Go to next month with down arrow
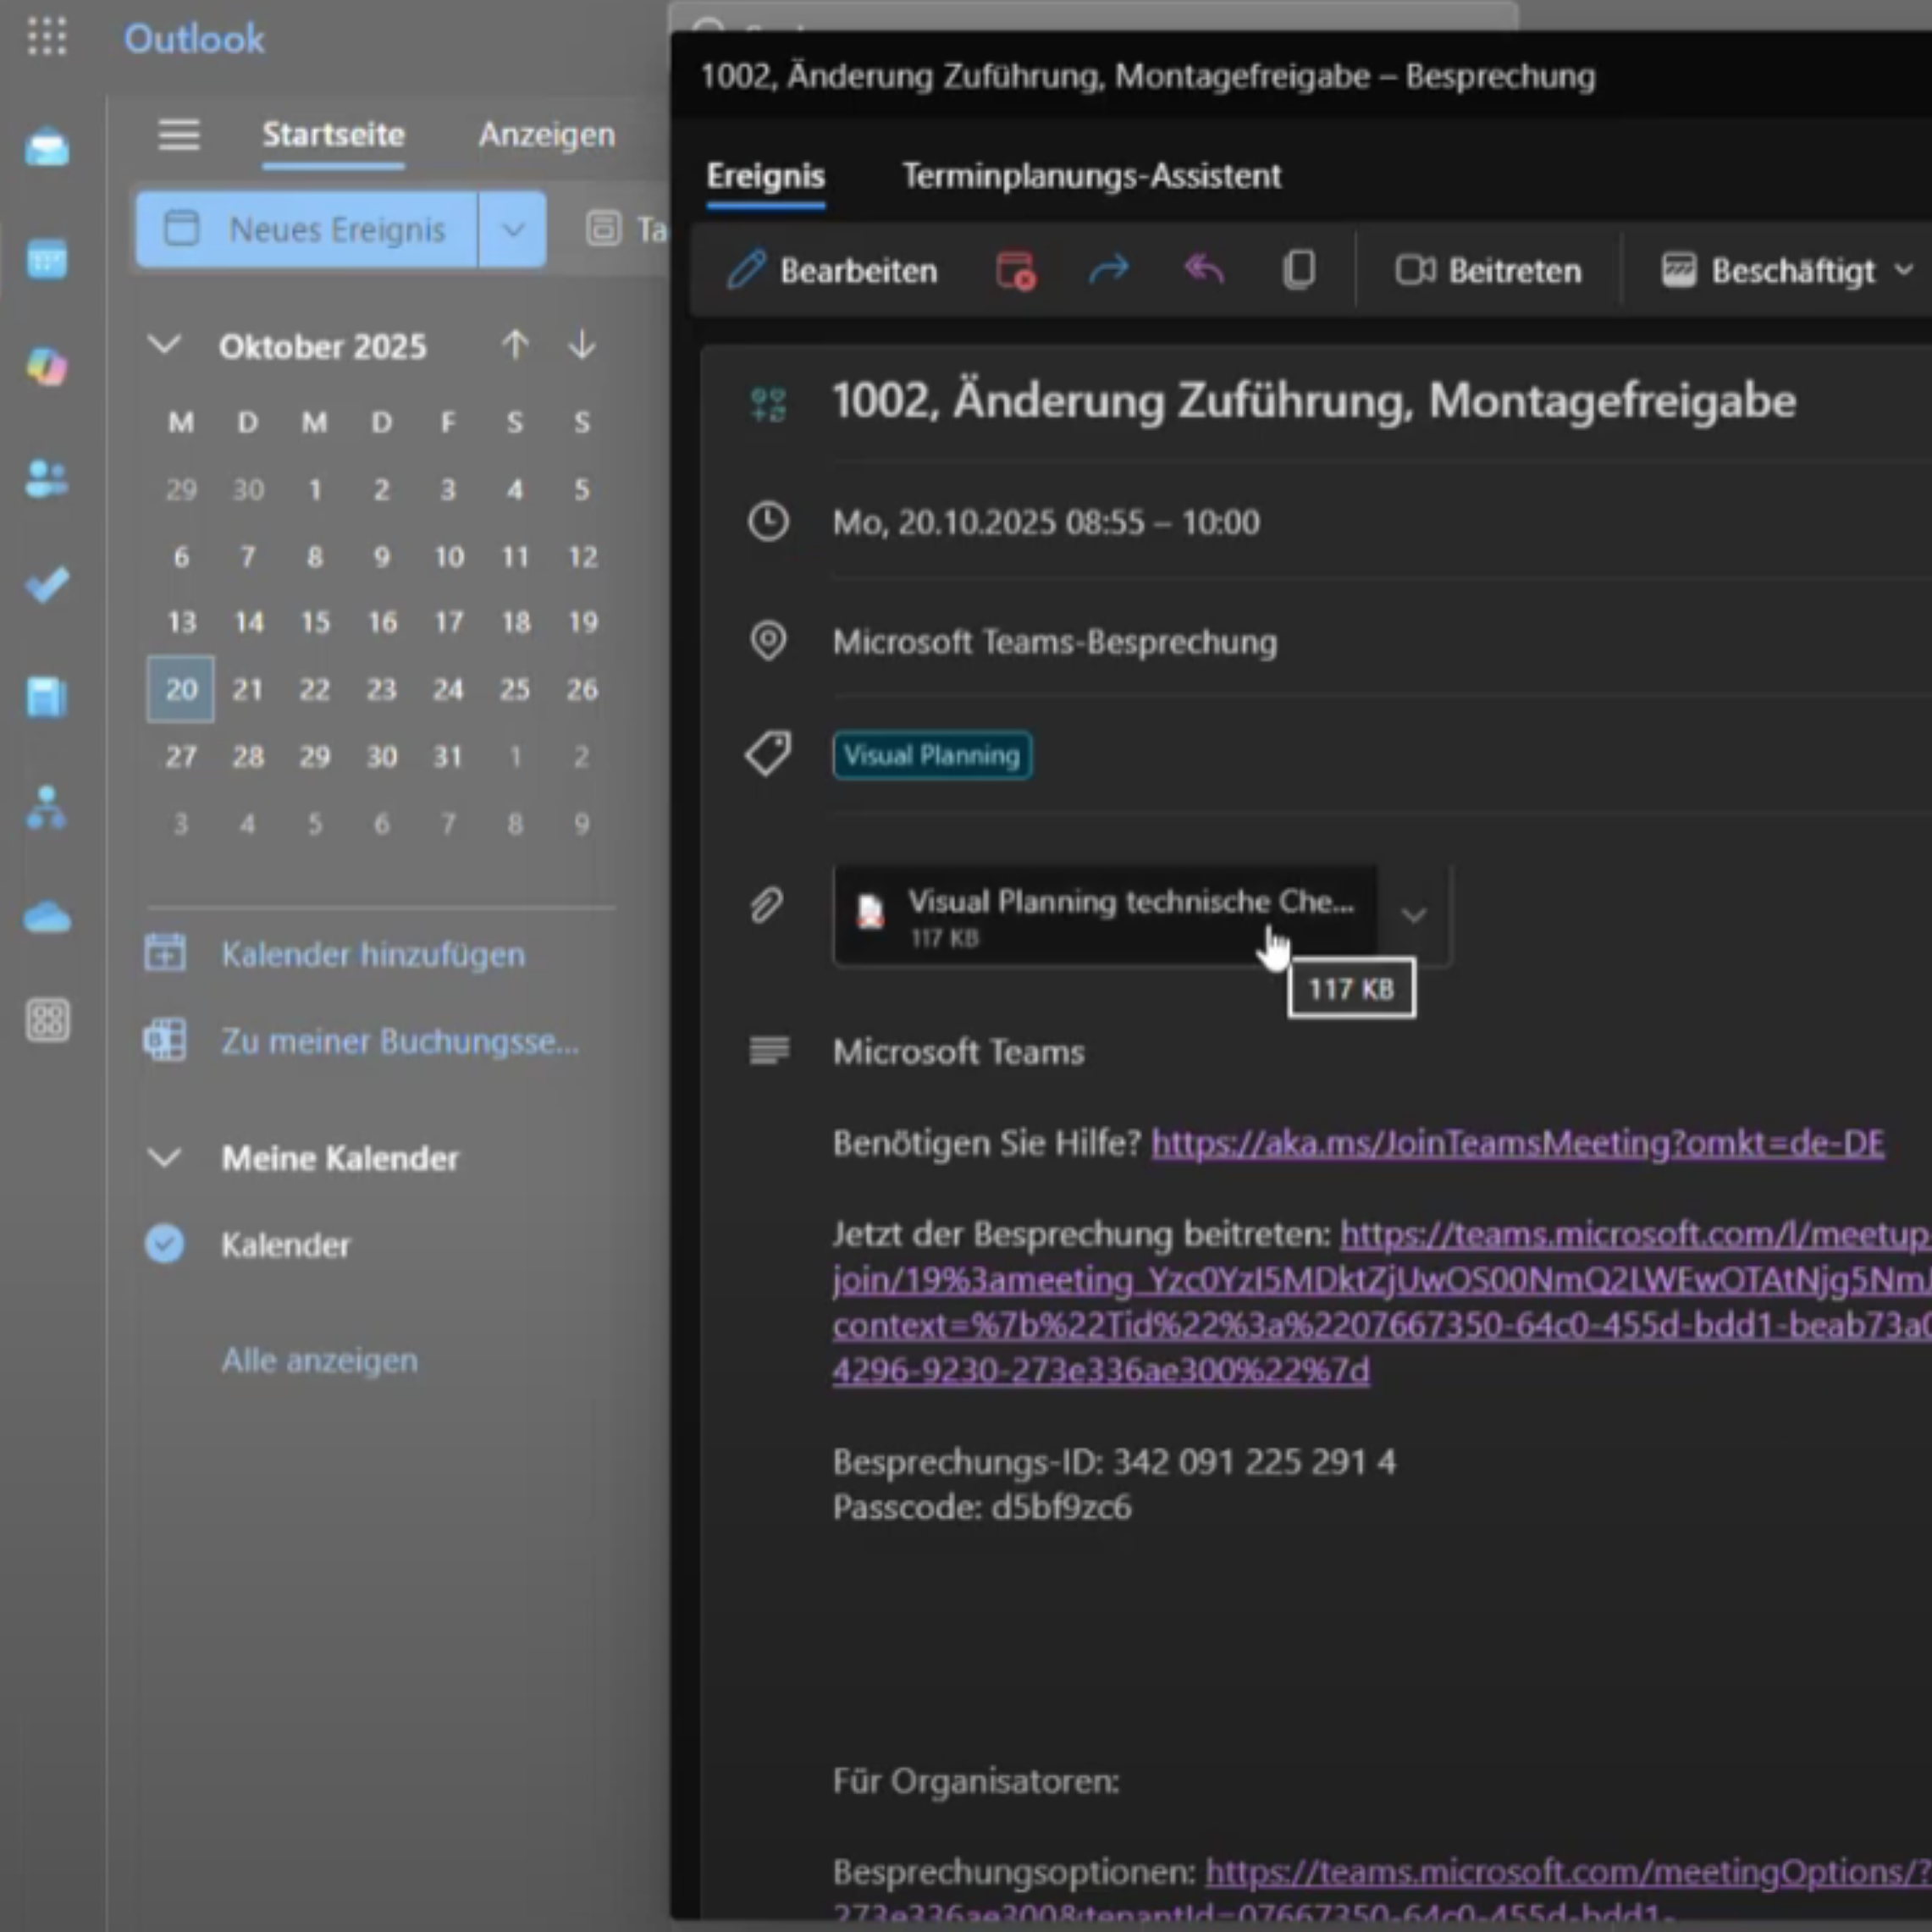Viewport: 1932px width, 1932px height. click(582, 345)
